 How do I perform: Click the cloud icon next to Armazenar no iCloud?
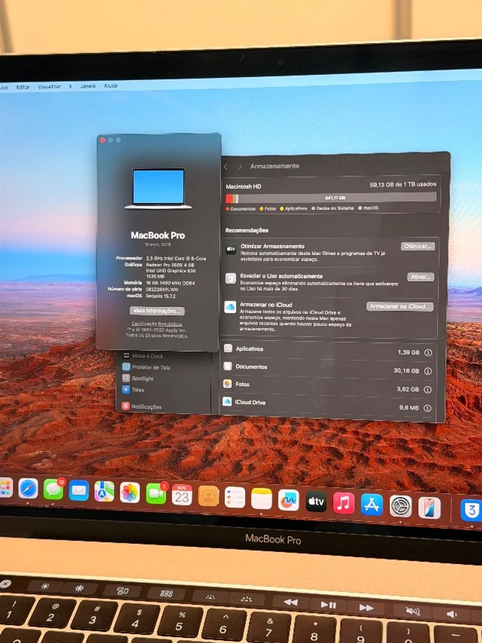(x=231, y=308)
